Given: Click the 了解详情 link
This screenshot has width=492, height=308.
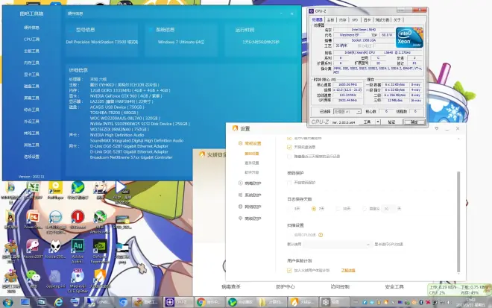Looking at the screenshot, I should point(347,270).
